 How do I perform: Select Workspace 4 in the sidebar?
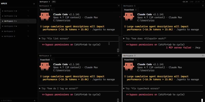pos(18,26)
